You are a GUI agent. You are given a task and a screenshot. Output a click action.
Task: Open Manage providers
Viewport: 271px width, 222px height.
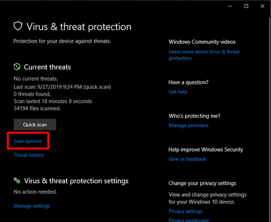pos(189,125)
